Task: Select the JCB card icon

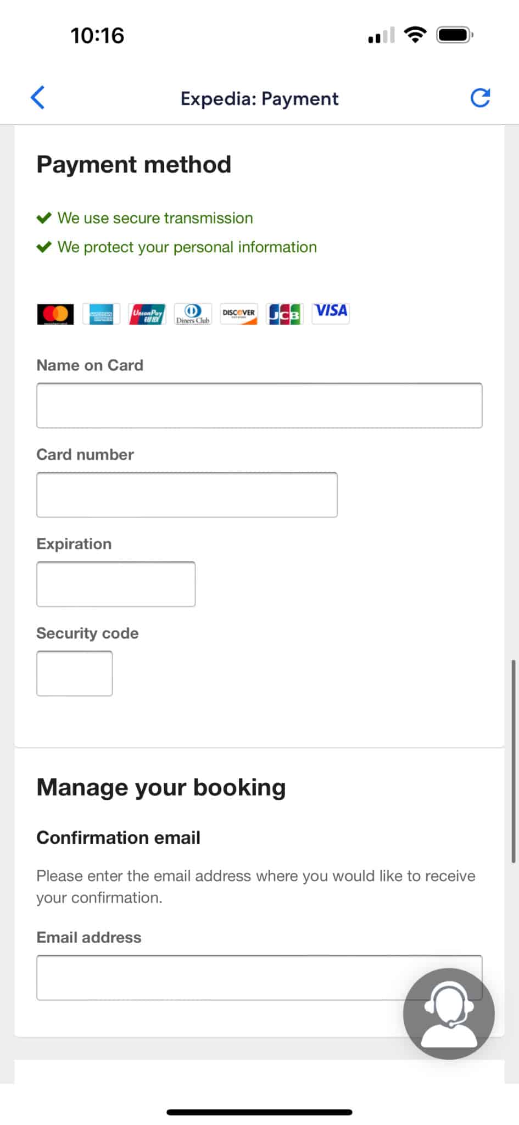Action: [x=284, y=313]
